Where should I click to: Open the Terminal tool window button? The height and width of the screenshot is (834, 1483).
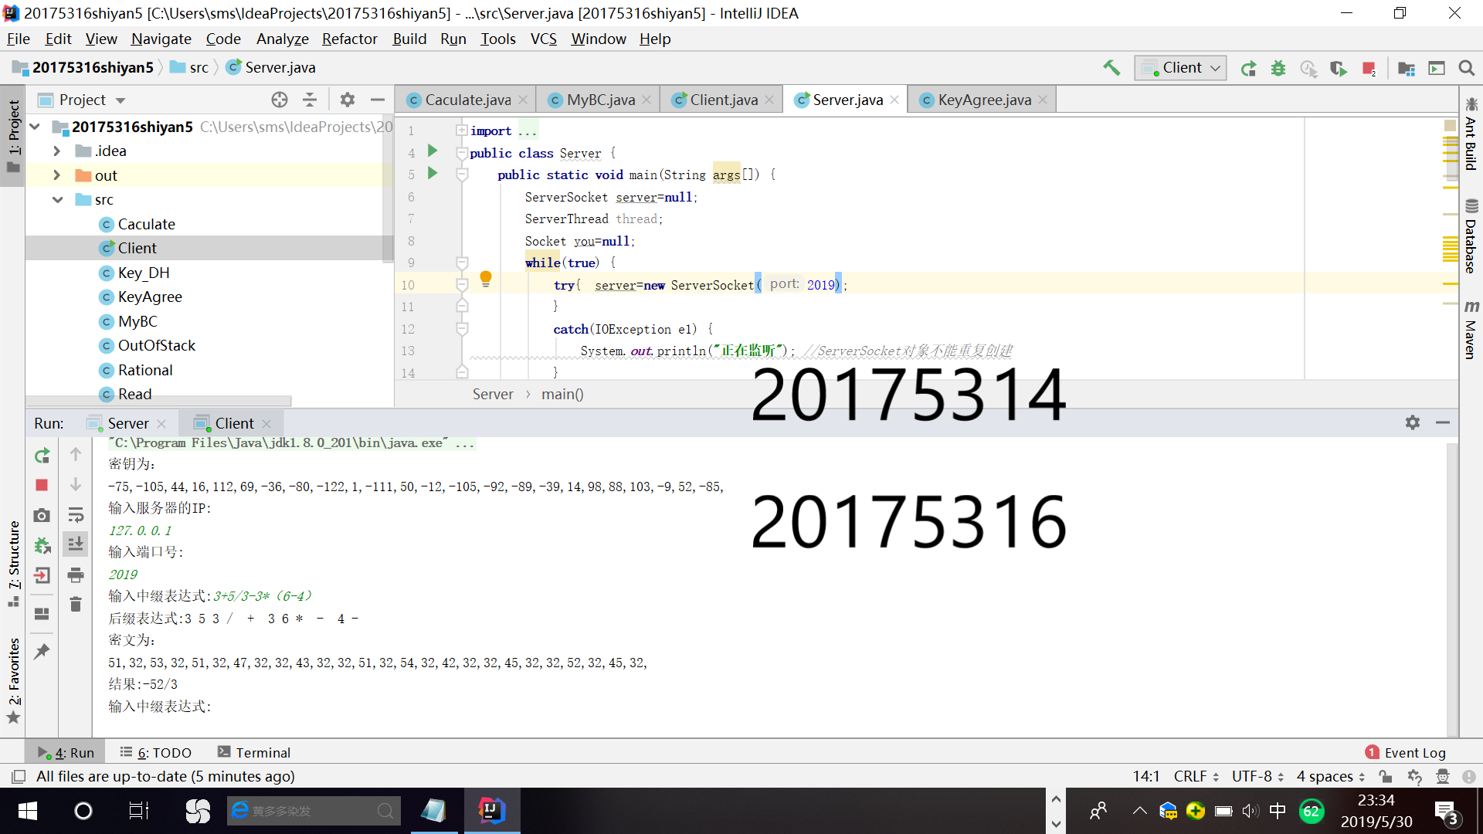[254, 752]
